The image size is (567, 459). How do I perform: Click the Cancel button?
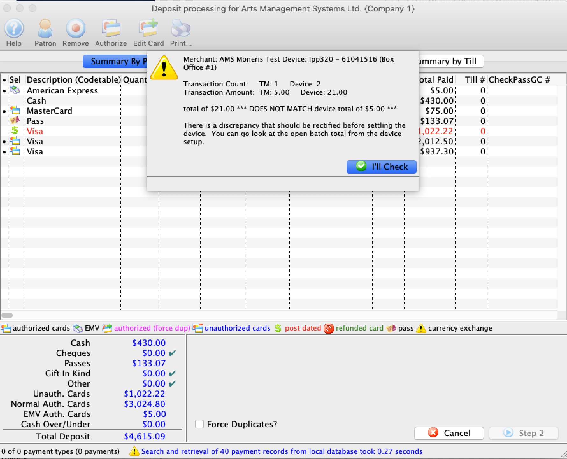point(449,433)
